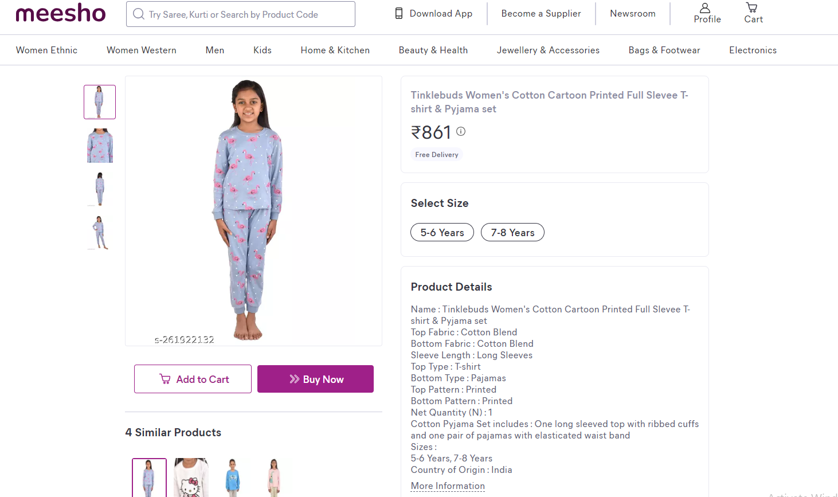Open the Electronics category
This screenshot has height=497, width=838.
point(753,50)
